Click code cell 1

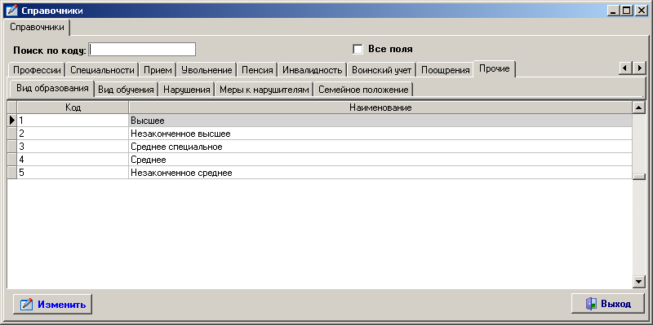pyautogui.click(x=73, y=121)
